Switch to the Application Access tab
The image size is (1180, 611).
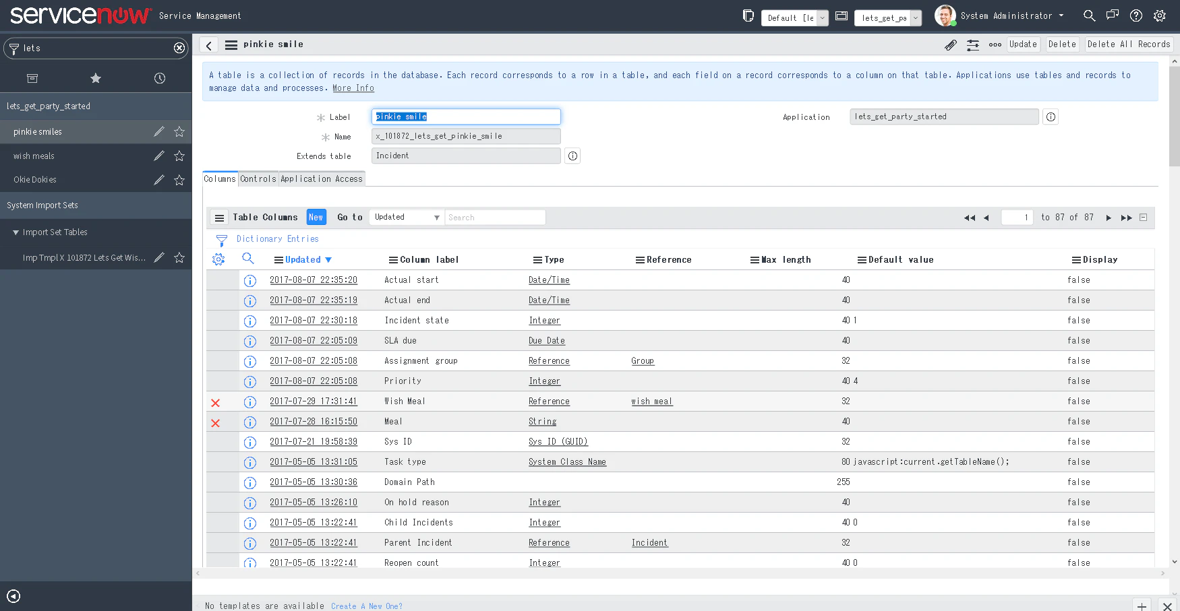point(322,179)
